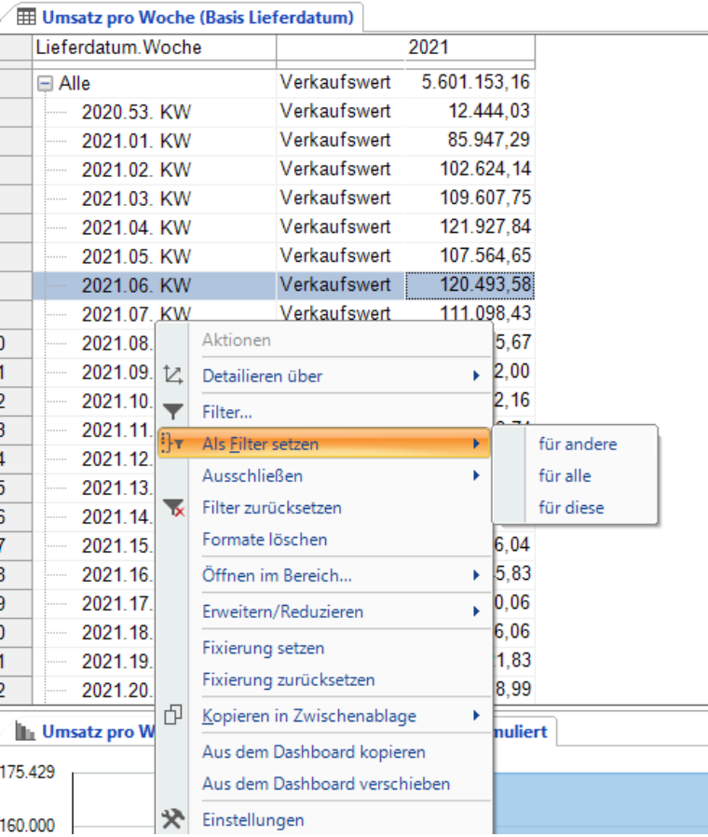This screenshot has height=837, width=708.
Task: Click the value 121.927,84
Action: pos(485,226)
